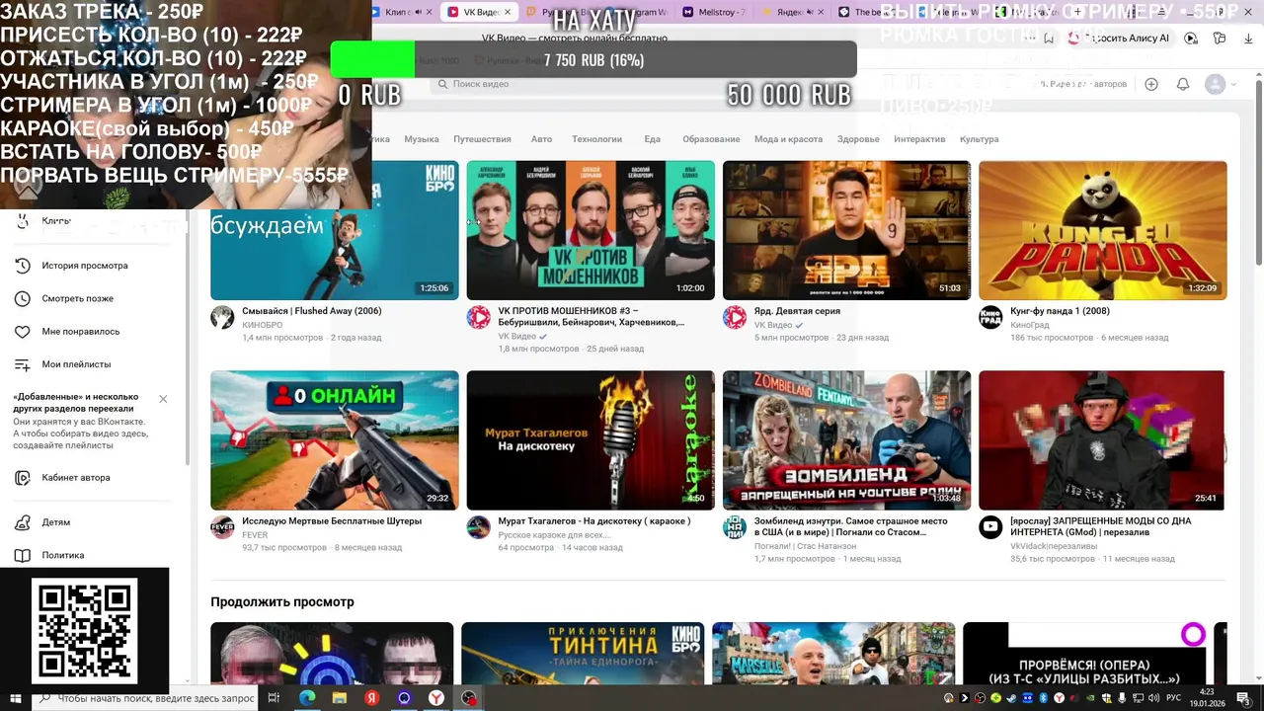Click the Спросить Алису AI button
Image resolution: width=1264 pixels, height=711 pixels.
point(1120,38)
